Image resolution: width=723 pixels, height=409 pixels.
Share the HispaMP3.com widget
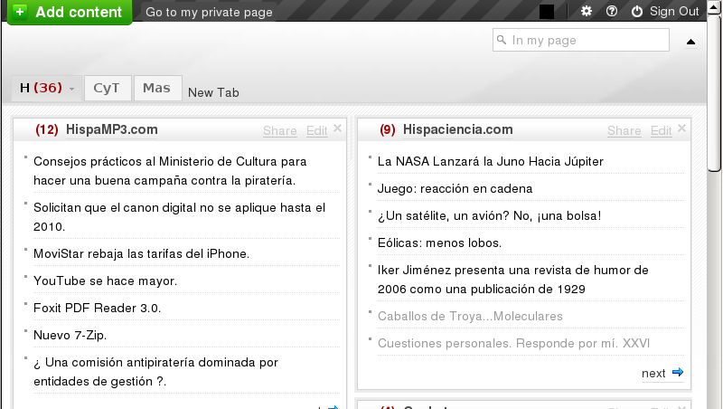tap(280, 130)
